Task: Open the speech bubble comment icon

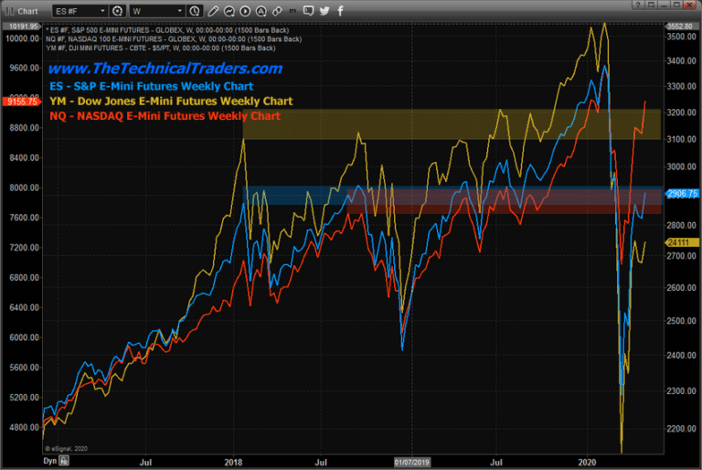Action: 308,11
